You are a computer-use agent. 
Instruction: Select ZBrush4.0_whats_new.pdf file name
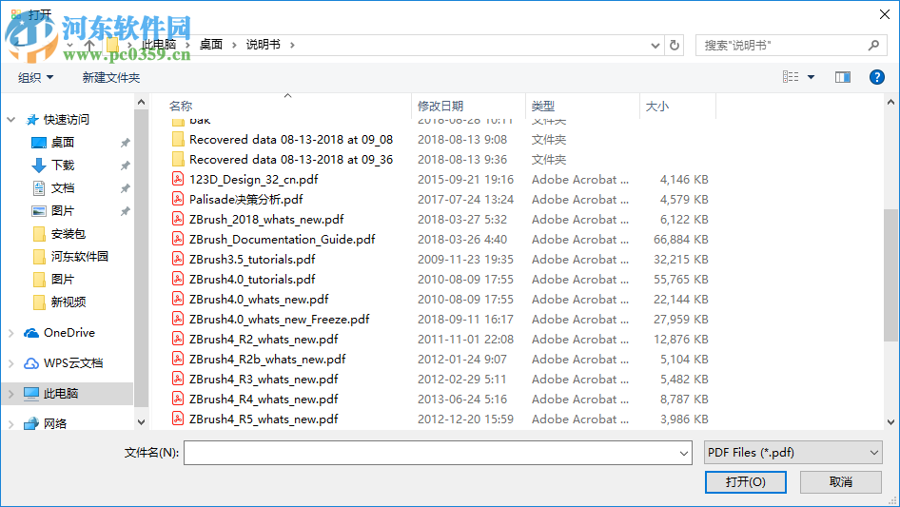tap(259, 299)
